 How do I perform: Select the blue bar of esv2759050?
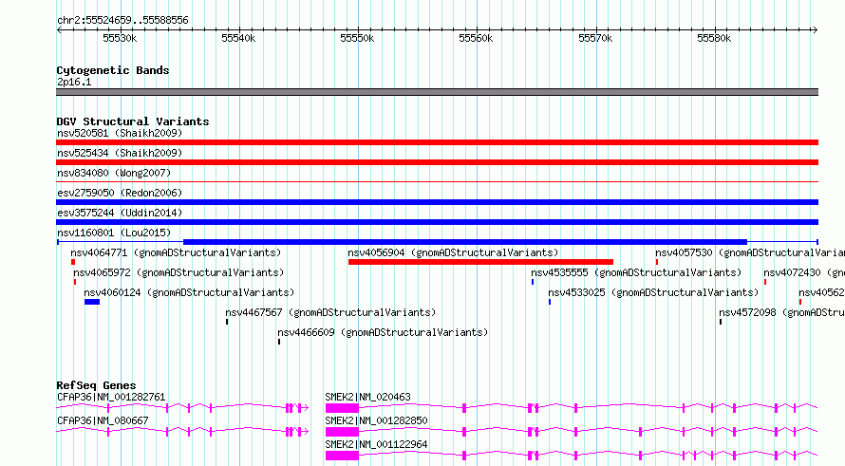[x=437, y=202]
